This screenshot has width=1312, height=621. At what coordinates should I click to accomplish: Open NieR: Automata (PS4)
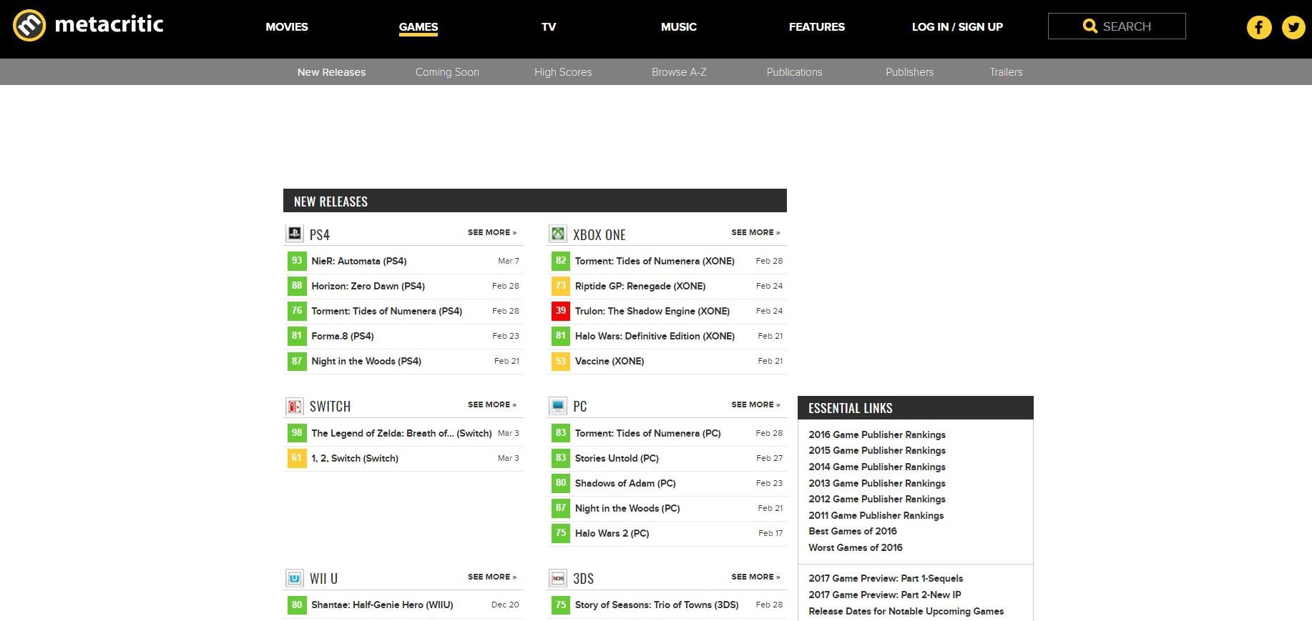click(359, 261)
